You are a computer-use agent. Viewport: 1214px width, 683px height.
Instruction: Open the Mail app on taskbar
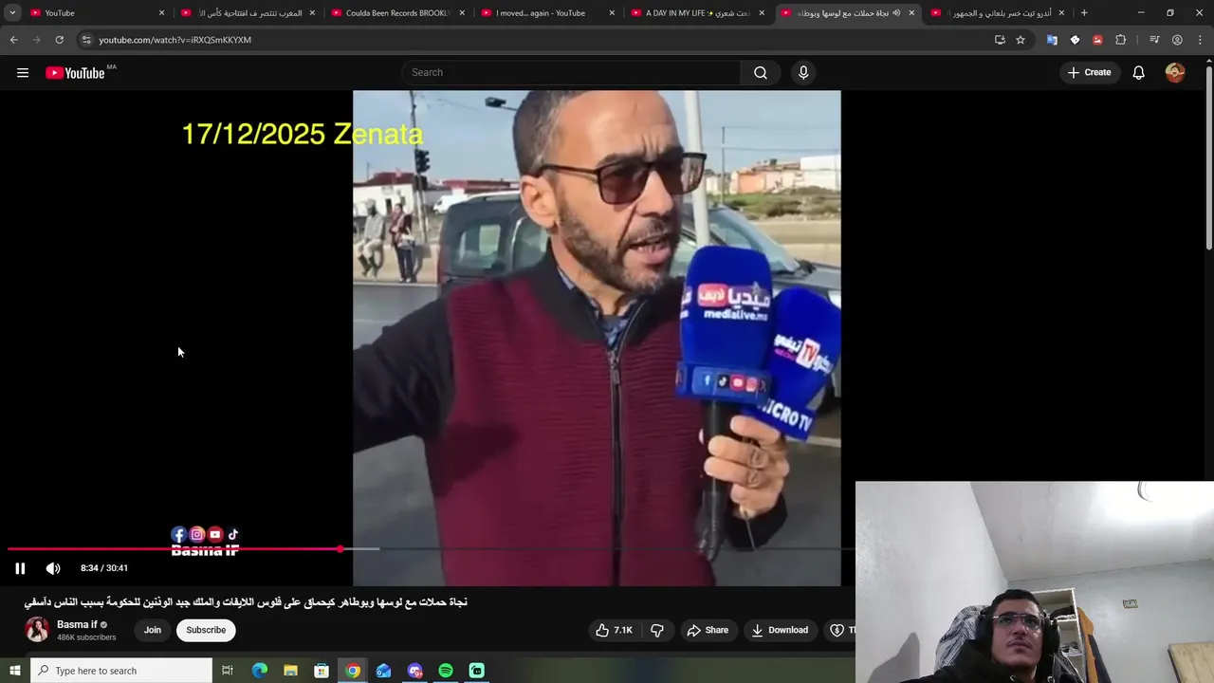[383, 671]
